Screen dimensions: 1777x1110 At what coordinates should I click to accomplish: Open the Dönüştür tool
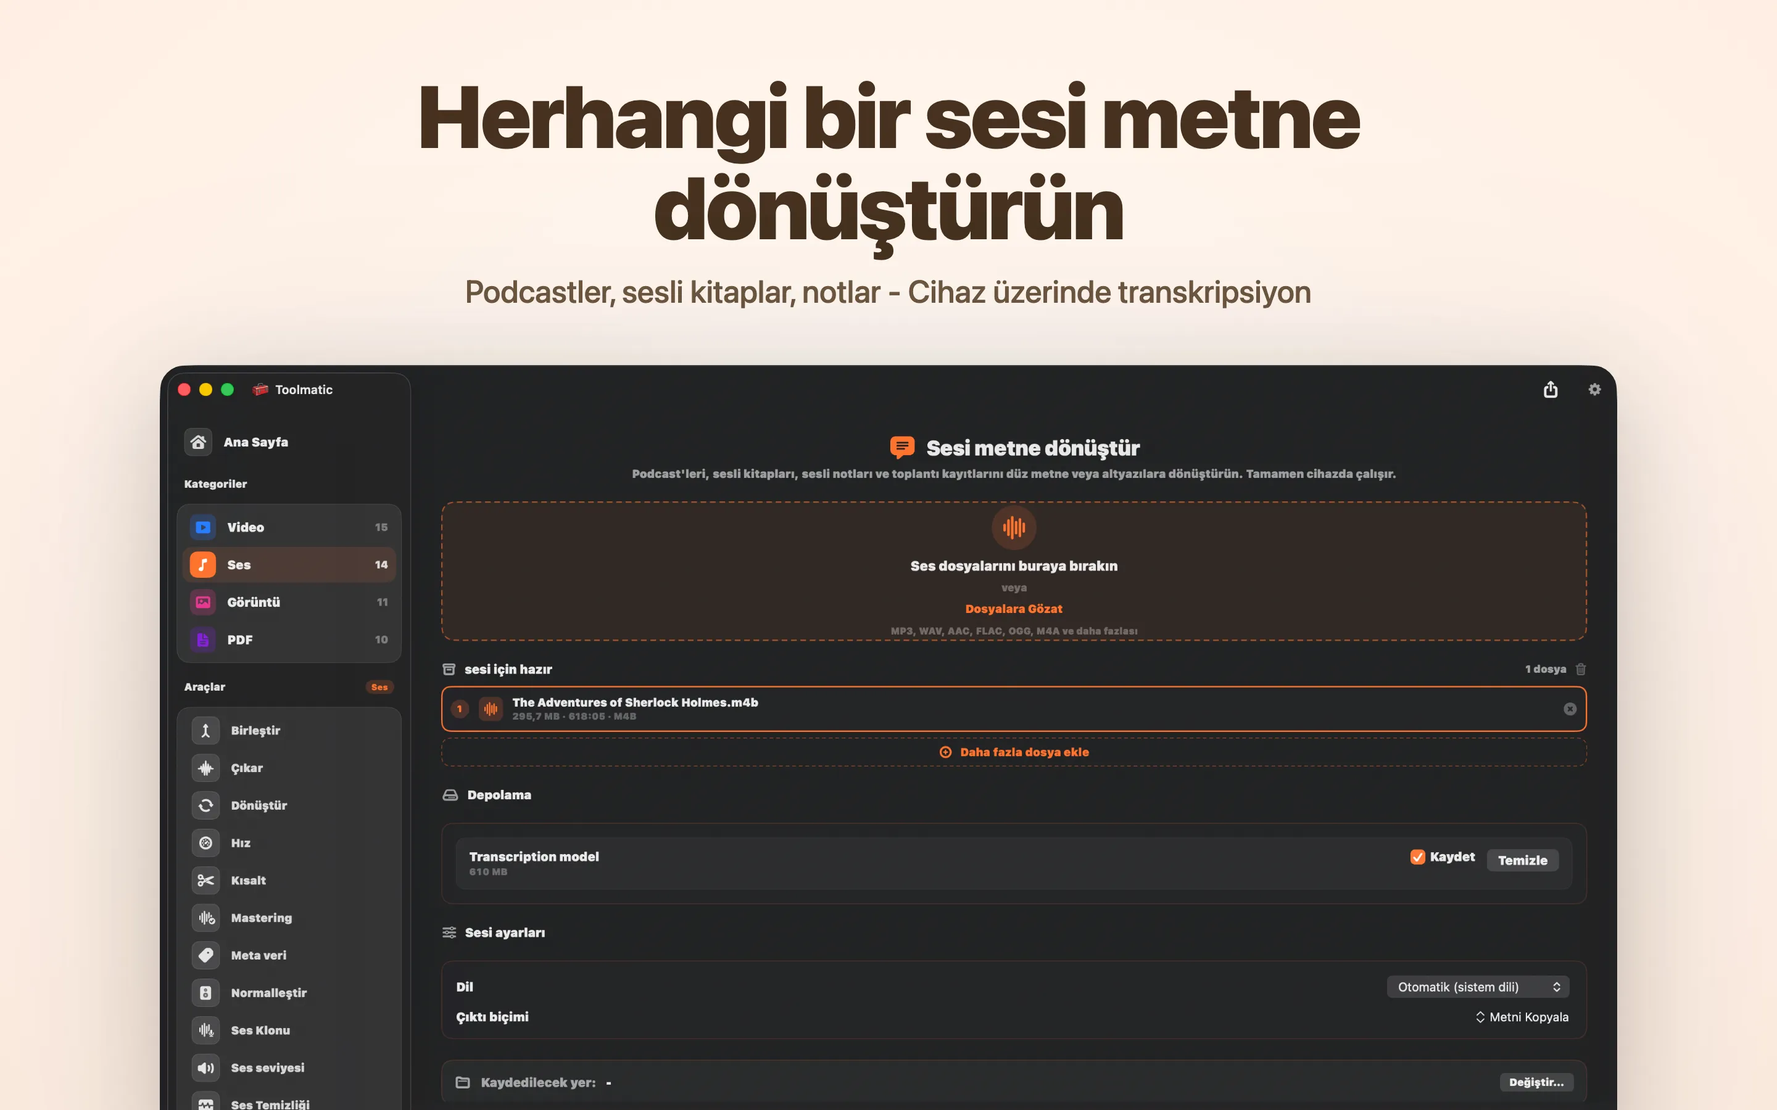289,805
